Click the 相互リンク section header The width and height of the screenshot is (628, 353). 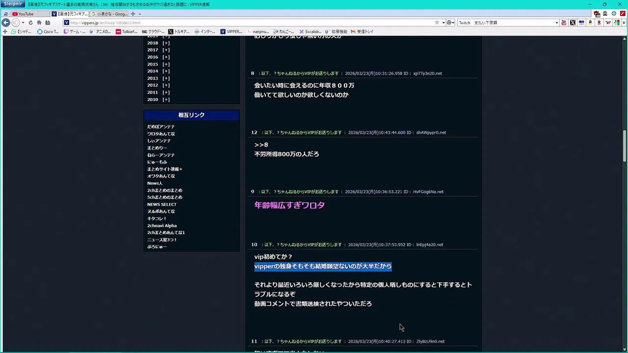[191, 115]
